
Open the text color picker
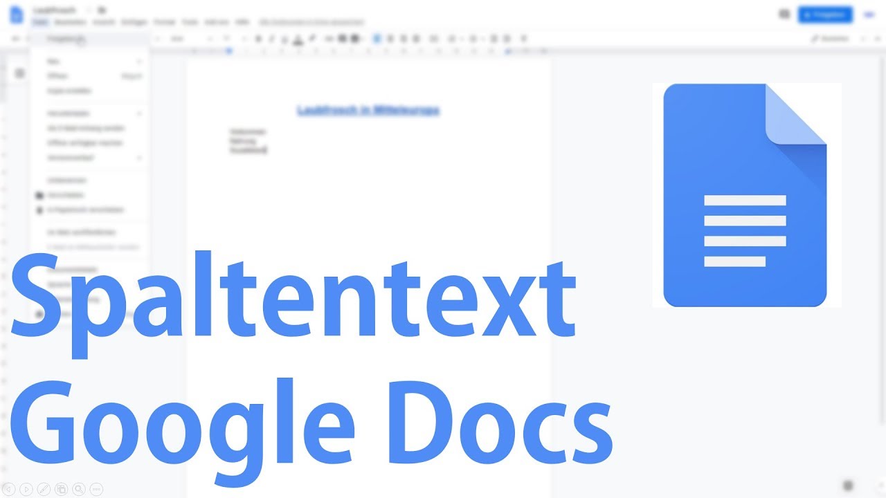pyautogui.click(x=298, y=39)
